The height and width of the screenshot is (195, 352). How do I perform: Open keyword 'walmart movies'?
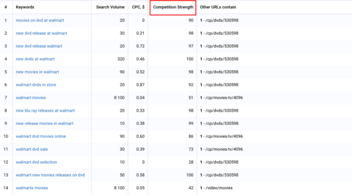[x=31, y=97]
